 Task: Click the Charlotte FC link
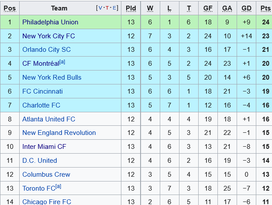tap(41, 105)
